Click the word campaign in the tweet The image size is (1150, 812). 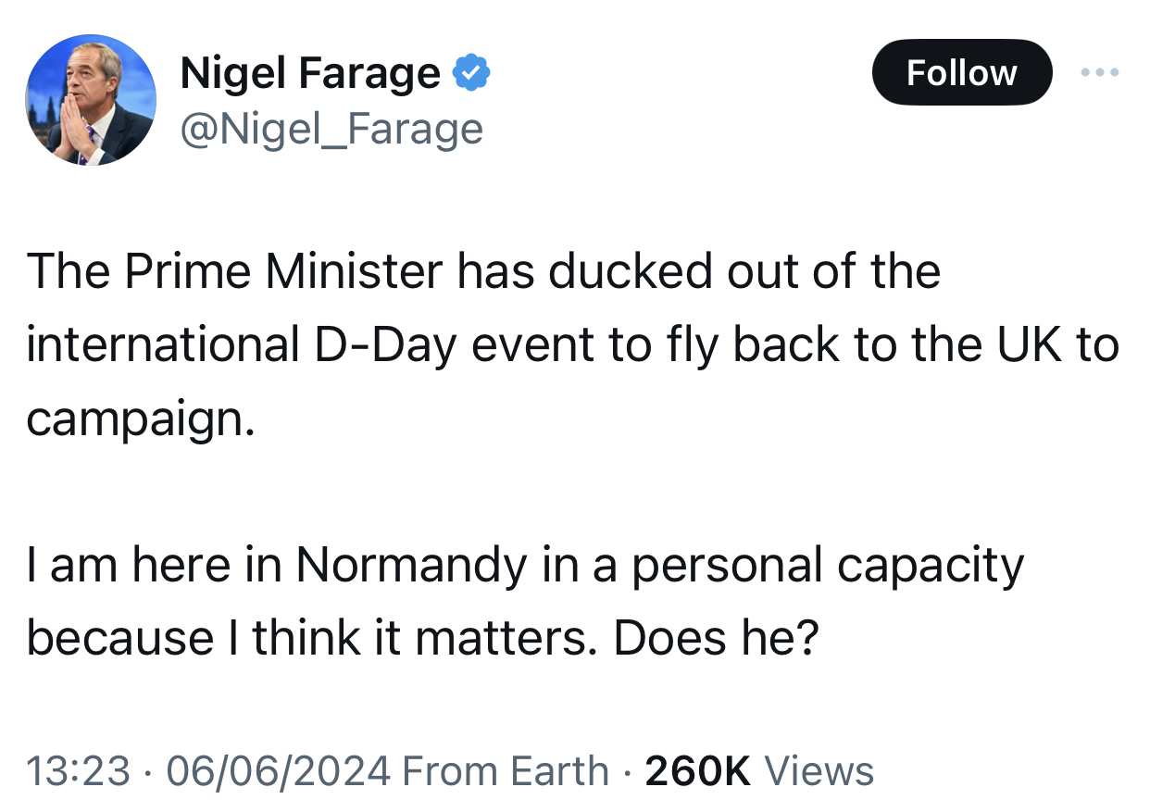pyautogui.click(x=135, y=419)
